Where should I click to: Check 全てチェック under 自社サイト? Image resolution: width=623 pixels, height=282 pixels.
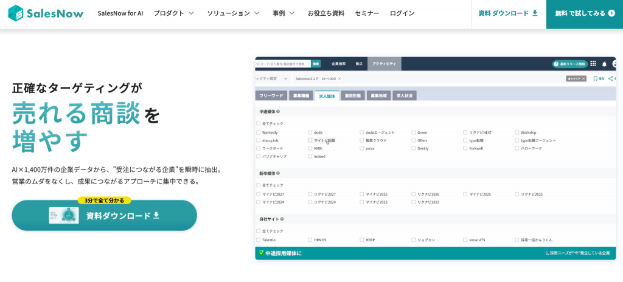[x=258, y=231]
